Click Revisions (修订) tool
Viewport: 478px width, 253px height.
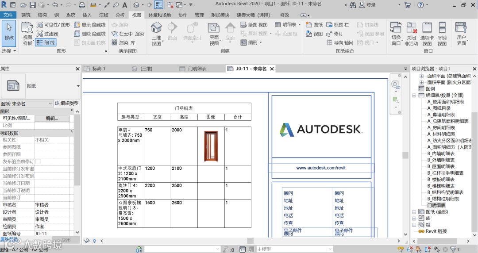tap(335, 34)
